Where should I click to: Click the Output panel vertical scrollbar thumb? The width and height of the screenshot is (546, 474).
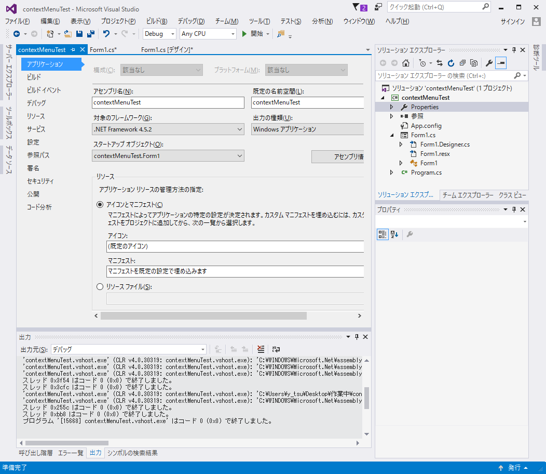pos(366,398)
